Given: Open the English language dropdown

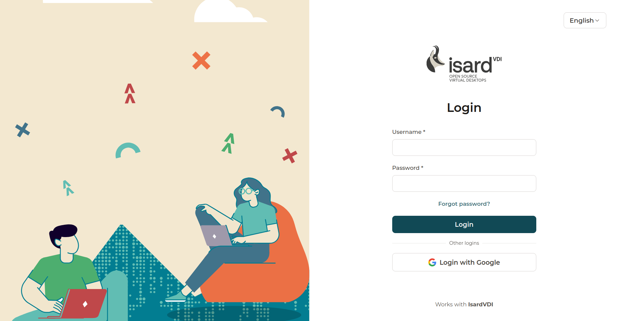Looking at the screenshot, I should (x=585, y=20).
